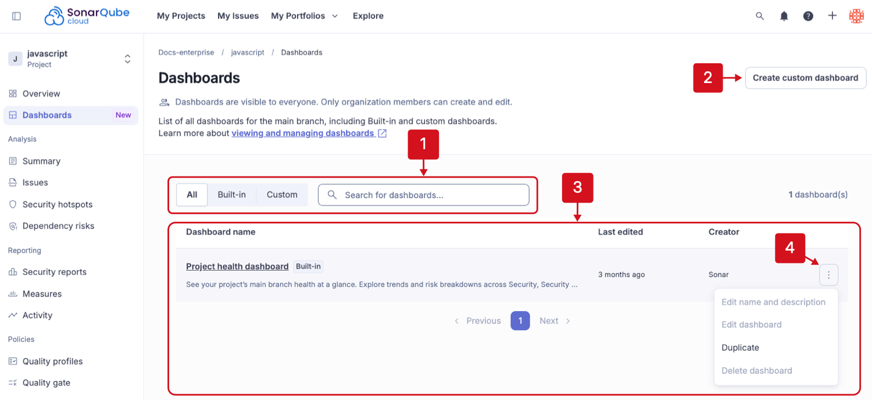Image resolution: width=872 pixels, height=400 pixels.
Task: Collapse the sidebar with the panel icon
Action: [16, 16]
